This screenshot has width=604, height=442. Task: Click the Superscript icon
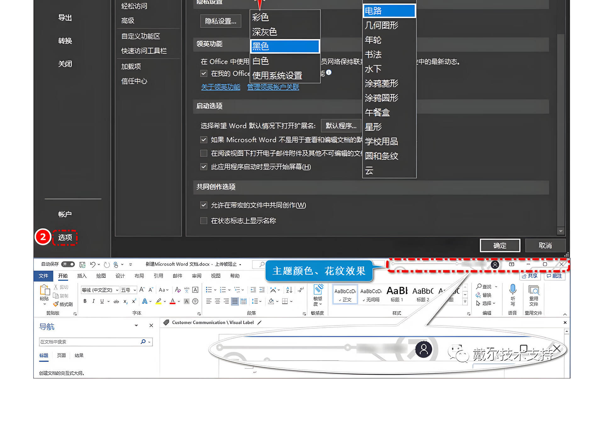(x=134, y=301)
